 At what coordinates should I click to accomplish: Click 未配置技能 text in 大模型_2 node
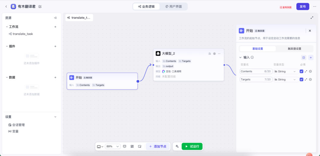pyautogui.click(x=169, y=76)
